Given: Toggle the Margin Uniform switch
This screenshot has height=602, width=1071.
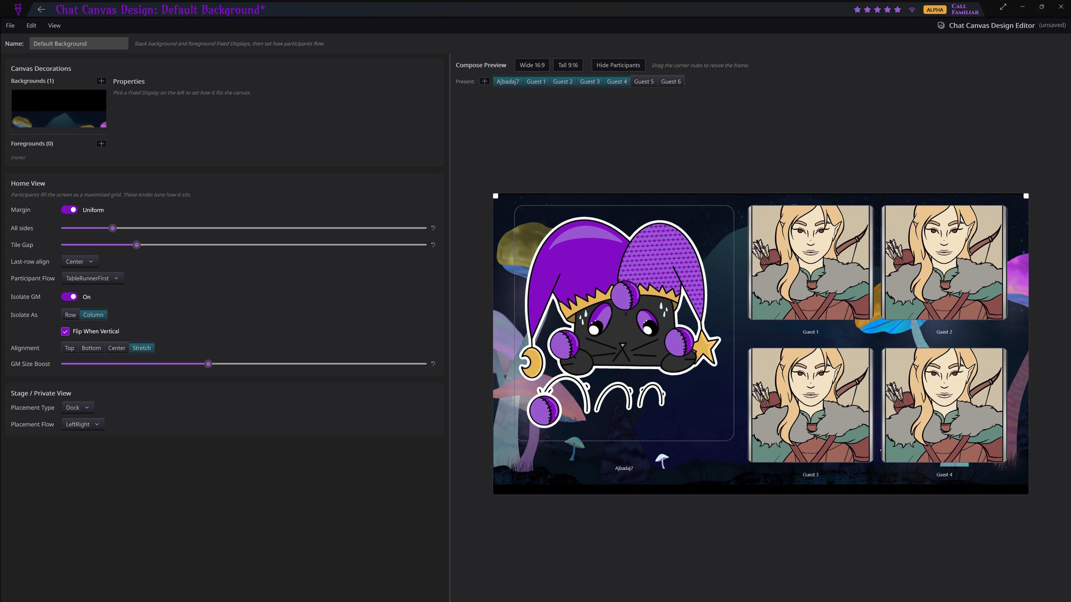Looking at the screenshot, I should pos(69,210).
